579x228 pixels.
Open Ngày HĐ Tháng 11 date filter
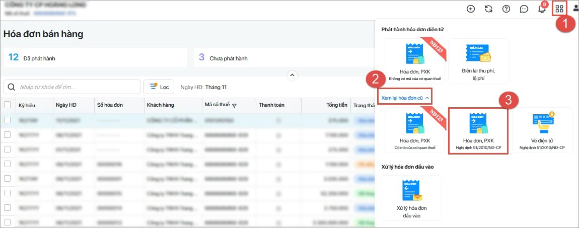(203, 87)
